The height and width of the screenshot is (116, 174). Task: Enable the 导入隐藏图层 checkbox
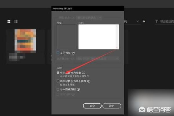pyautogui.click(x=58, y=90)
